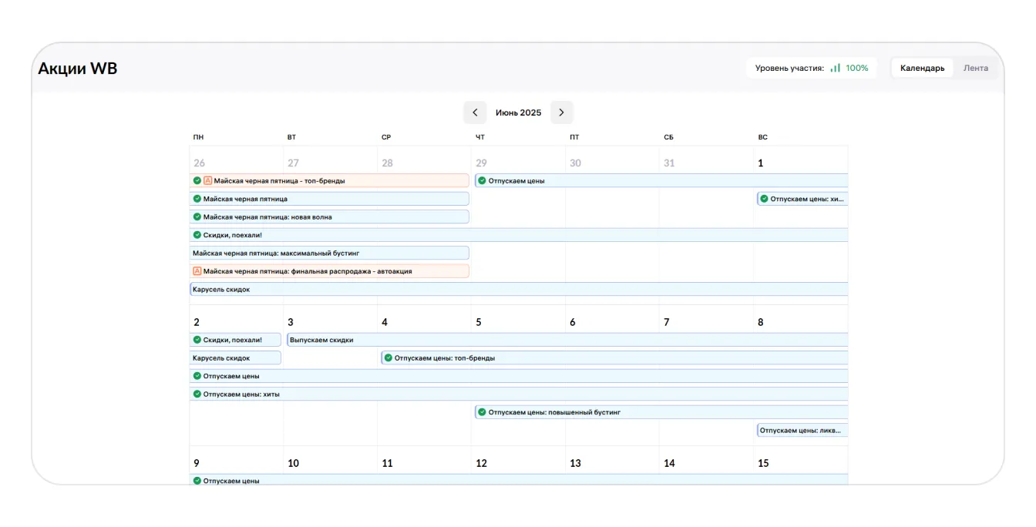Click the "Отпускаем цены: ликв..." event on June 8

coord(802,431)
